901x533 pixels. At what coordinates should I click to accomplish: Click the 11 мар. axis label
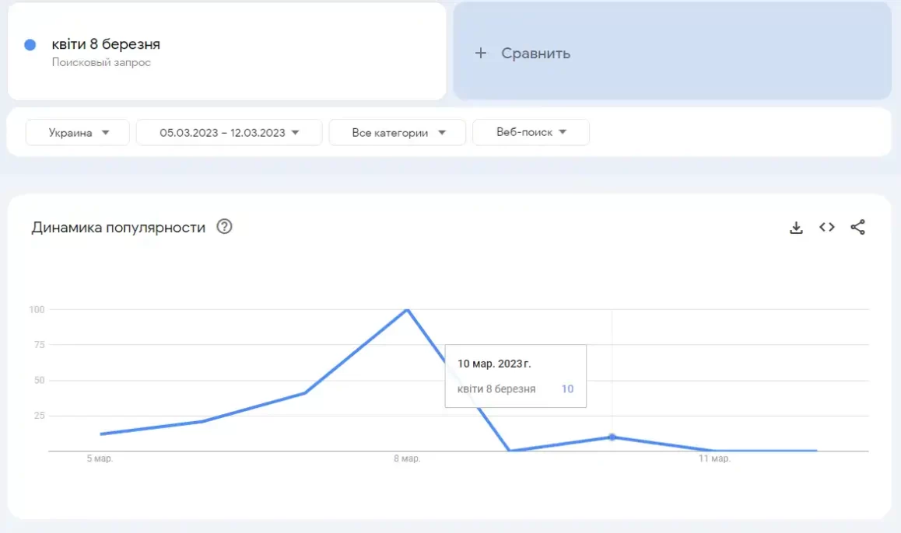click(714, 458)
